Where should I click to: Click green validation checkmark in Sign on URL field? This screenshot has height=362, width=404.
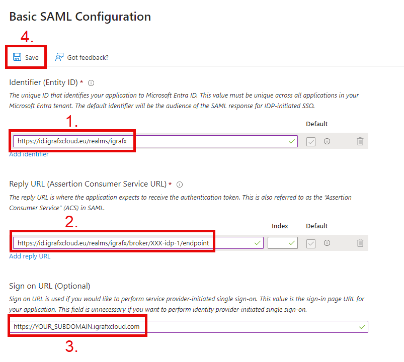362,327
